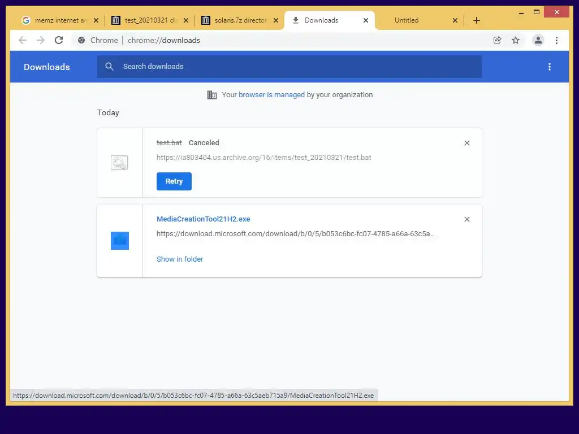
Task: Show MediaCreationTool21H2.exe in folder
Action: (x=180, y=259)
